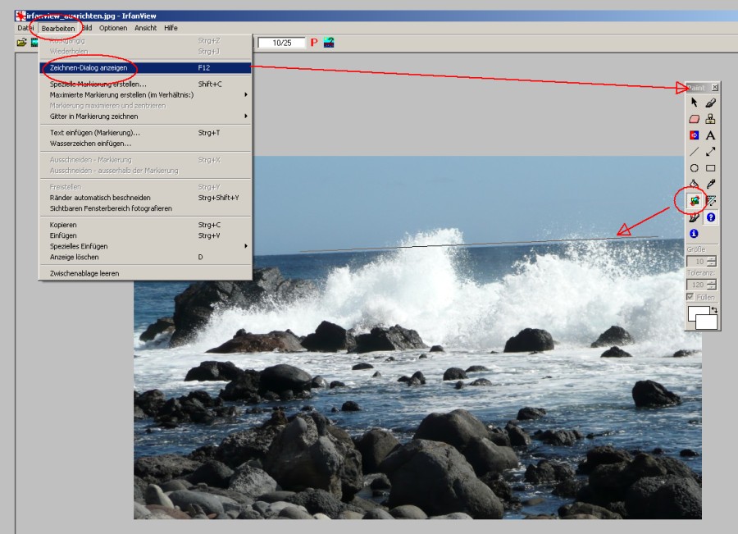Open the blue question mark help icon
This screenshot has width=738, height=534.
[x=710, y=217]
